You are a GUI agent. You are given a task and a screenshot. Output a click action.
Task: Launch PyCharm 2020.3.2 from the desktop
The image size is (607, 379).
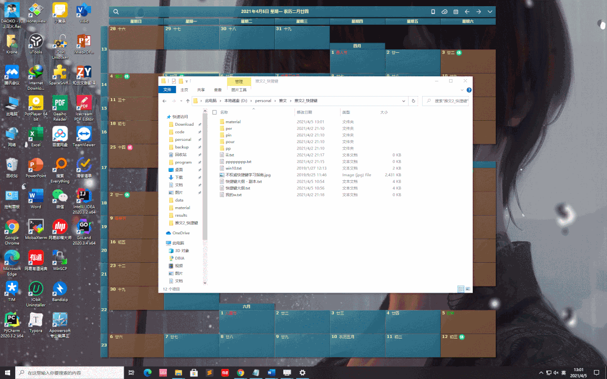pos(12,321)
